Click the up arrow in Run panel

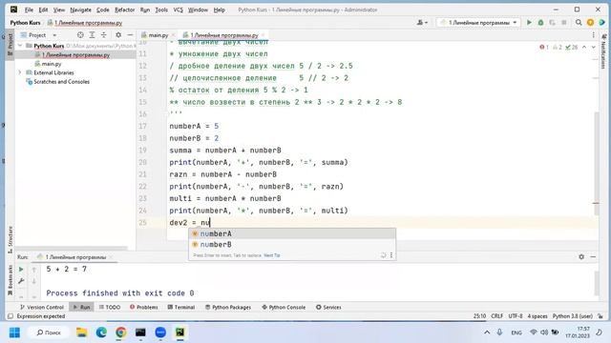pos(34,269)
